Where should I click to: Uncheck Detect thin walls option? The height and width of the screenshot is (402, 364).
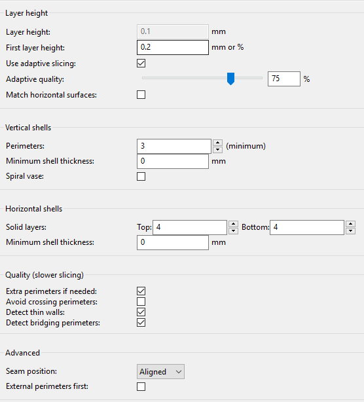pyautogui.click(x=141, y=312)
